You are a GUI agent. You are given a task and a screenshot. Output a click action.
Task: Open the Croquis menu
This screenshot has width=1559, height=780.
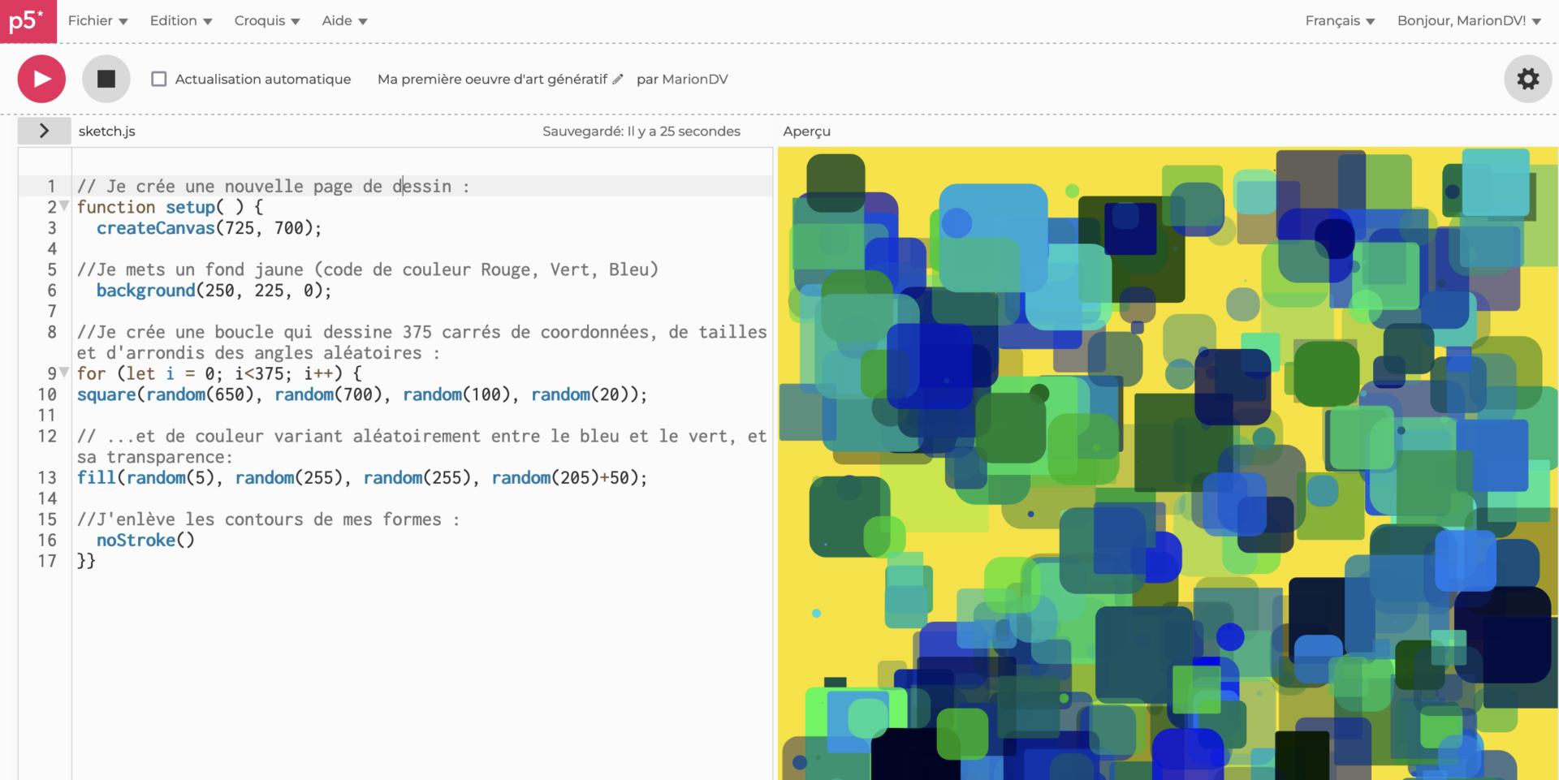click(x=266, y=21)
